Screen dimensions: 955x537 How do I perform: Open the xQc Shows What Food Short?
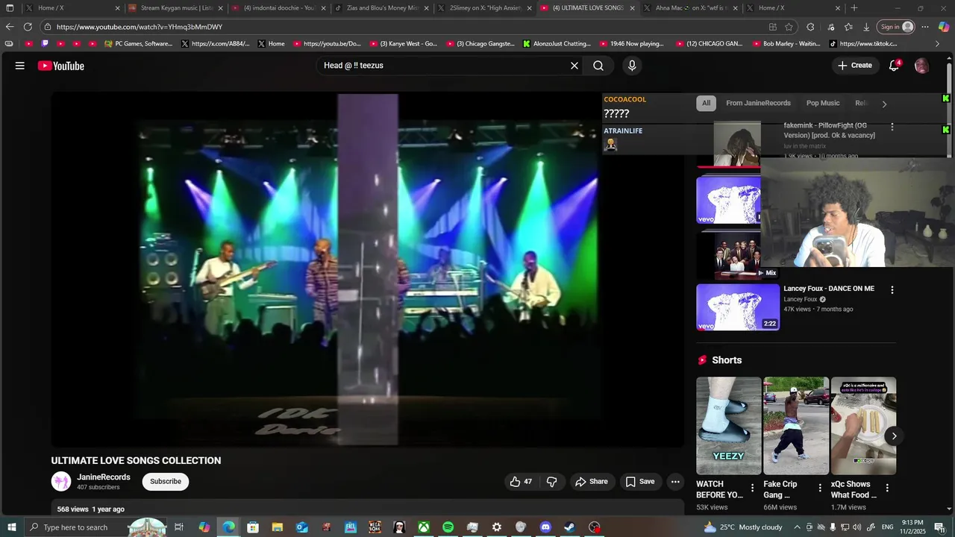click(x=863, y=426)
